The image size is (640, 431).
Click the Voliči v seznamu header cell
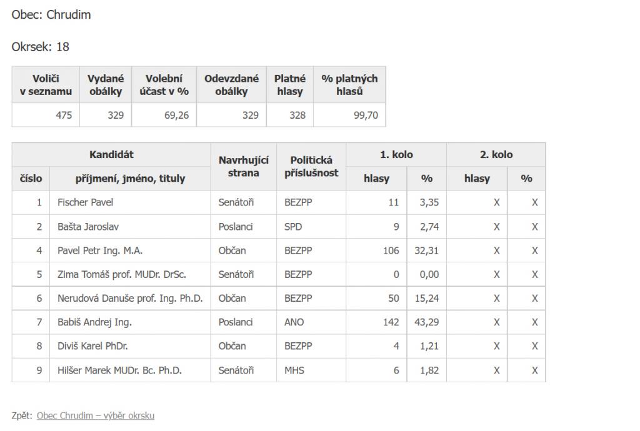coord(46,85)
